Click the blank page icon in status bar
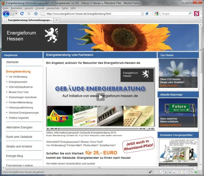This screenshot has width=204, height=176. point(156,172)
